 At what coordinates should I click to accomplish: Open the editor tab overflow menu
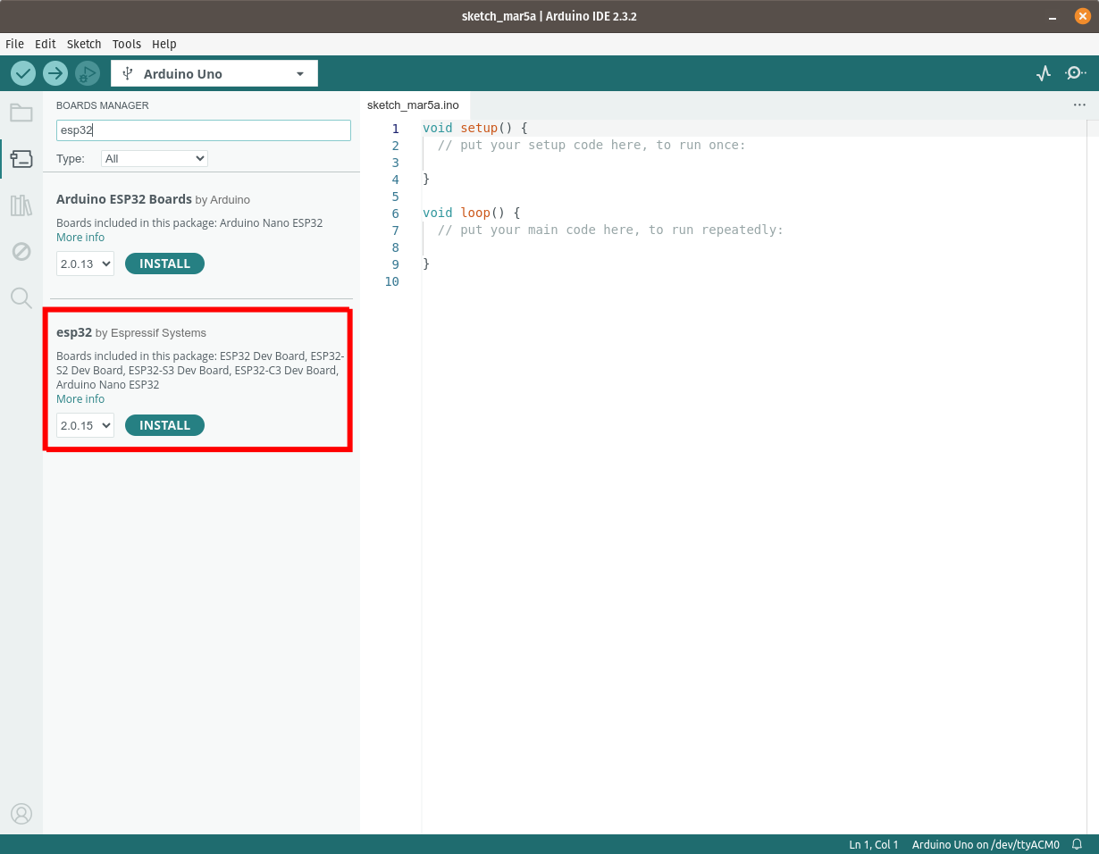[1079, 105]
